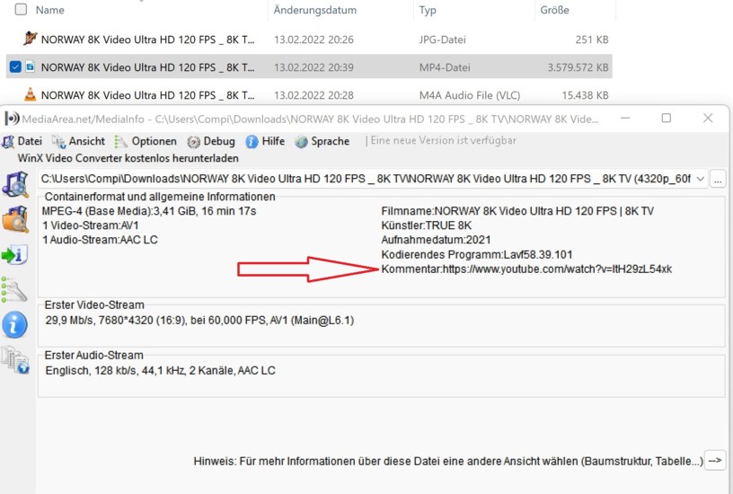Click JPG file thumbnail icon in Explorer
The image size is (733, 494).
click(x=30, y=39)
